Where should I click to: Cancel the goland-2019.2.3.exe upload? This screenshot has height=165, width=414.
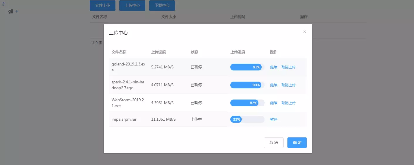pyautogui.click(x=288, y=67)
